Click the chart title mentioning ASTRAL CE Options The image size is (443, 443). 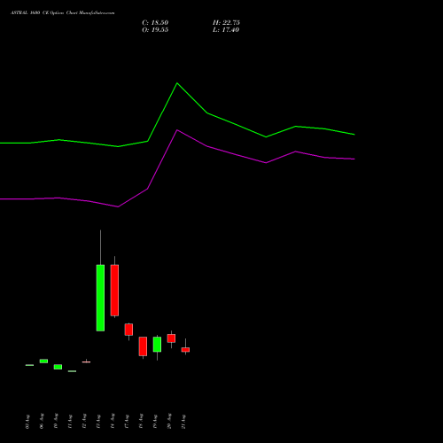click(62, 13)
